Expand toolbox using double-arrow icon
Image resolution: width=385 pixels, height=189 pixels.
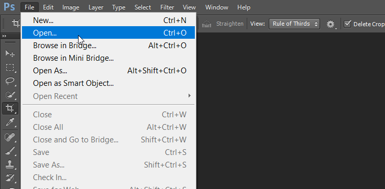click(x=4, y=36)
